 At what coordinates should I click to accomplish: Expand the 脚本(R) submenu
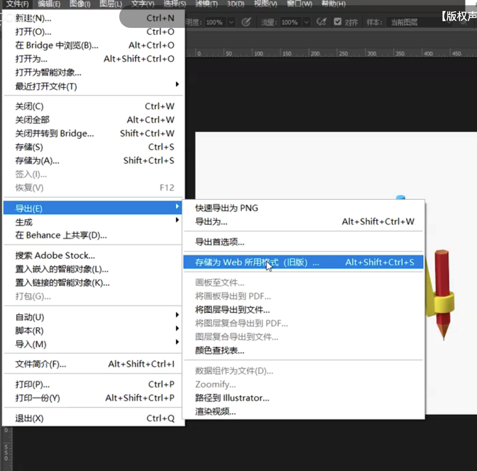pos(92,330)
